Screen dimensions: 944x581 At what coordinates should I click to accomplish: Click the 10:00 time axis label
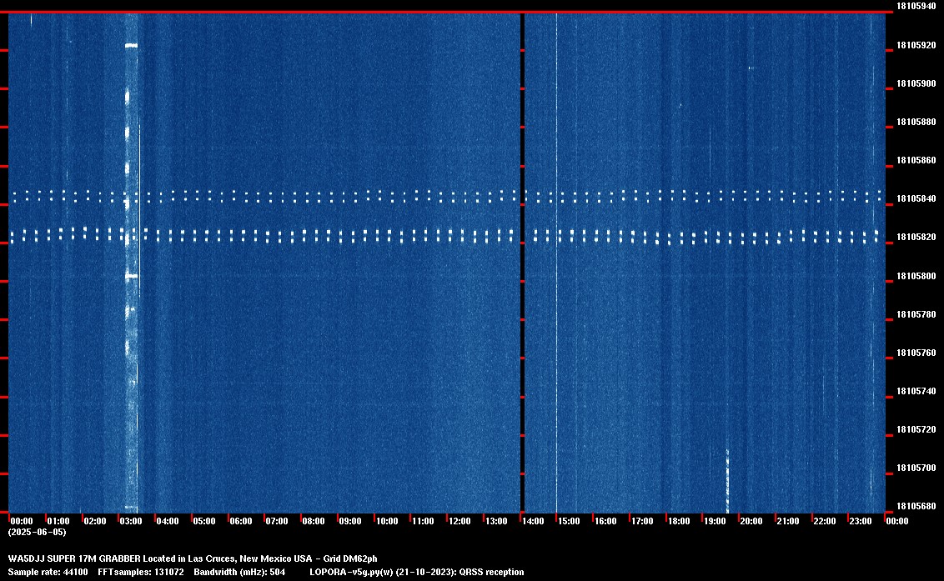pyautogui.click(x=386, y=521)
